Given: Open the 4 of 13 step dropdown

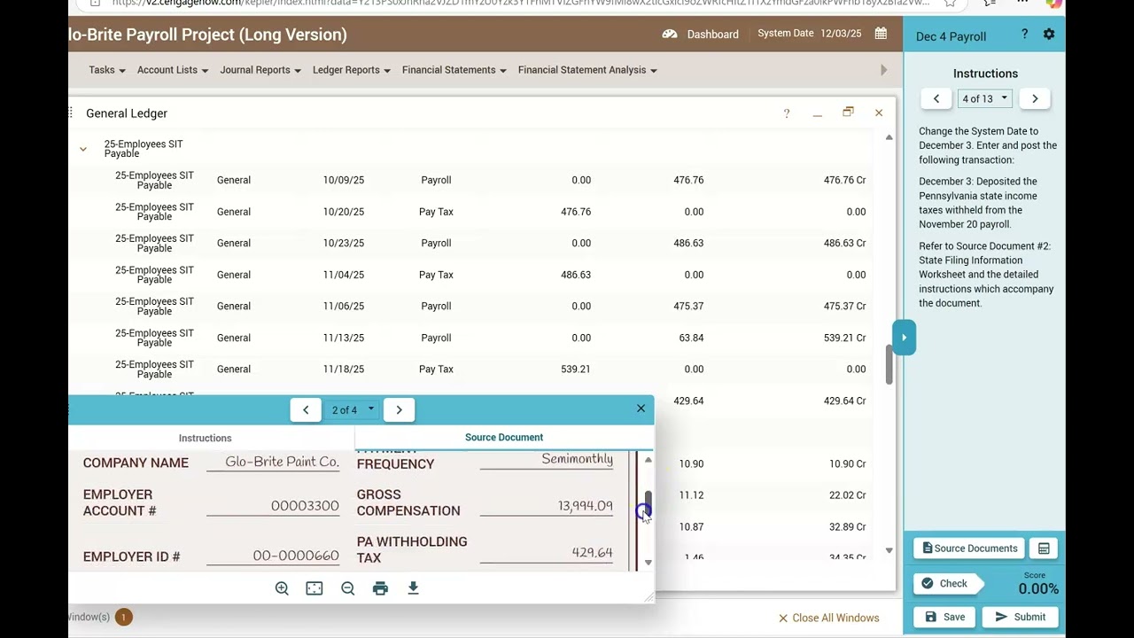Looking at the screenshot, I should 985,98.
